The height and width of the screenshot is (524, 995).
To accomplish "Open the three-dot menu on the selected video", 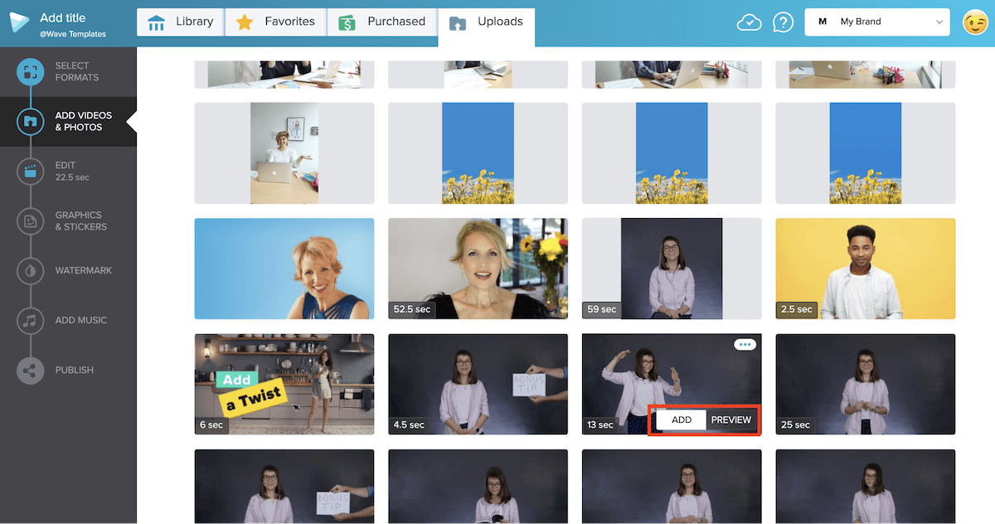I will coord(745,344).
